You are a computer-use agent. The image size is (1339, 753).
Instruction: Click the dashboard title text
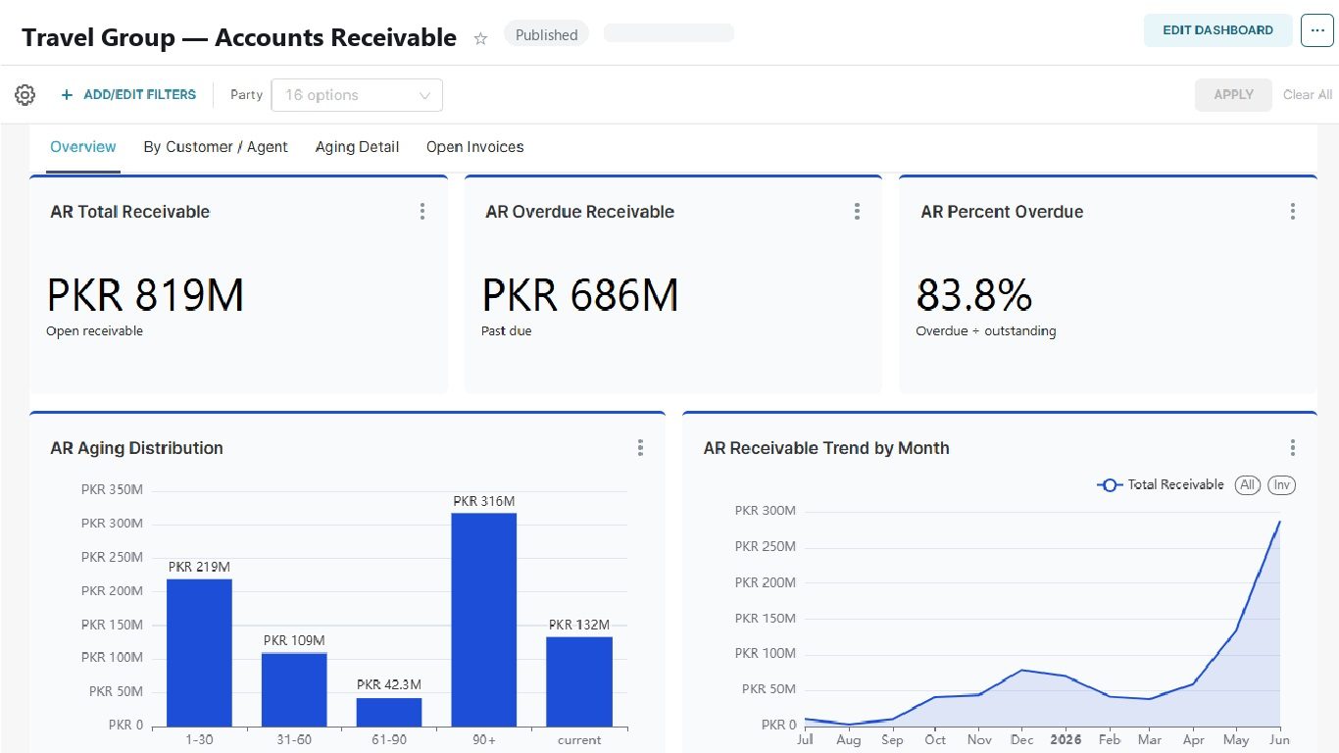pos(239,38)
